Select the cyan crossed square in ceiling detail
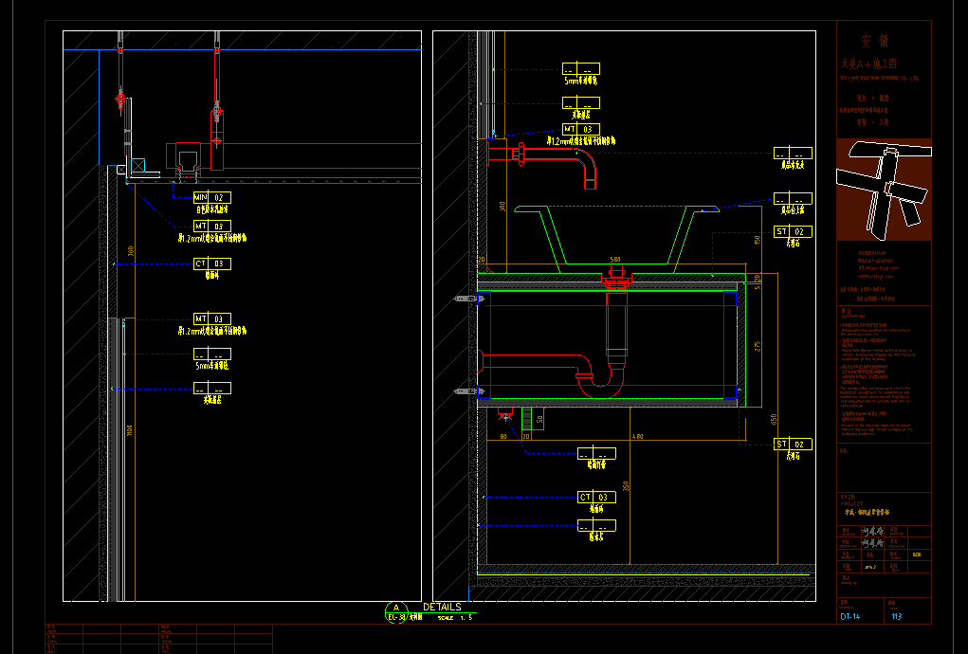The height and width of the screenshot is (654, 968). coord(138,165)
